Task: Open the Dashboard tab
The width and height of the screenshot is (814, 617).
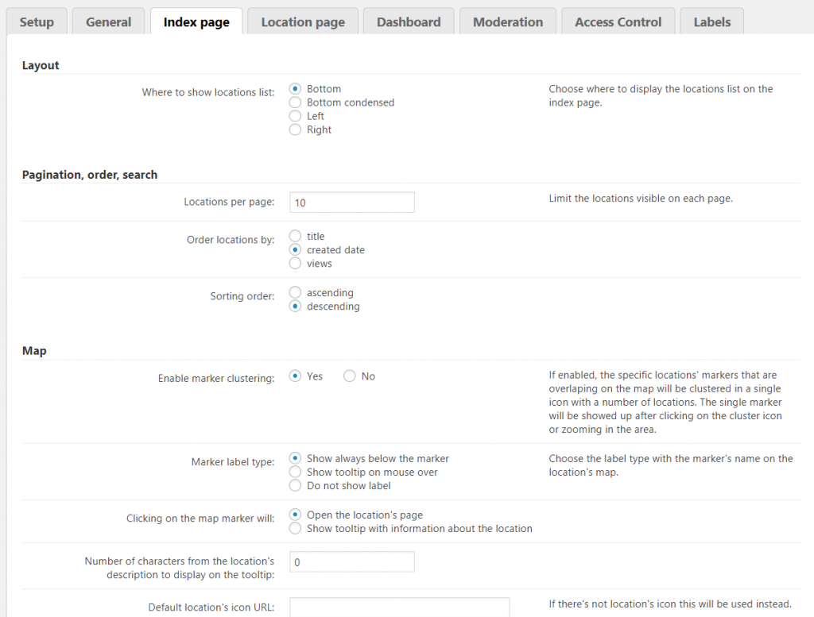Action: (408, 21)
